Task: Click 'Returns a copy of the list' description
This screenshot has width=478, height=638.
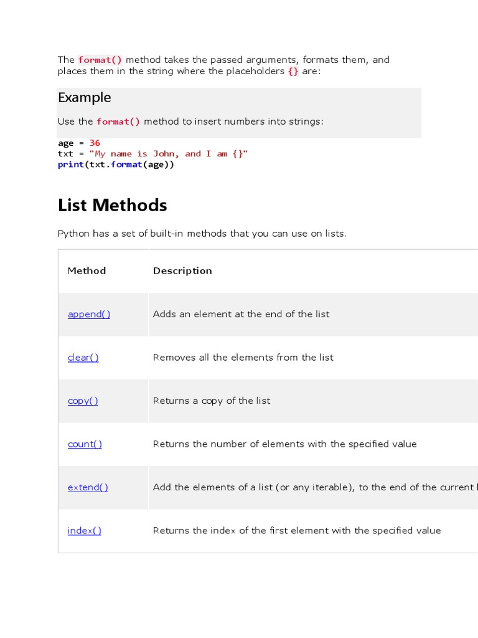Action: point(212,401)
